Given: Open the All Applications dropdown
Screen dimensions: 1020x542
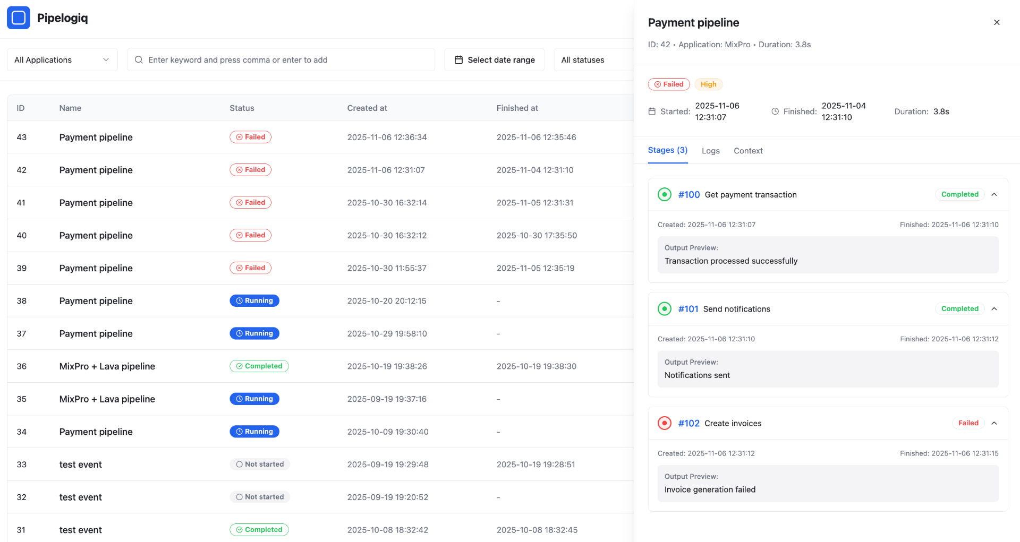Looking at the screenshot, I should pos(62,60).
